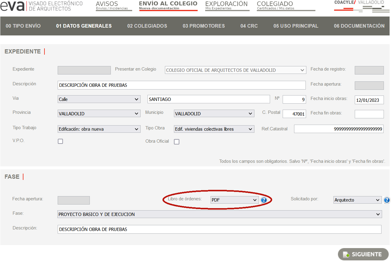This screenshot has height=264, width=392.
Task: Click the Fecha fin obras field
Action: (x=369, y=114)
